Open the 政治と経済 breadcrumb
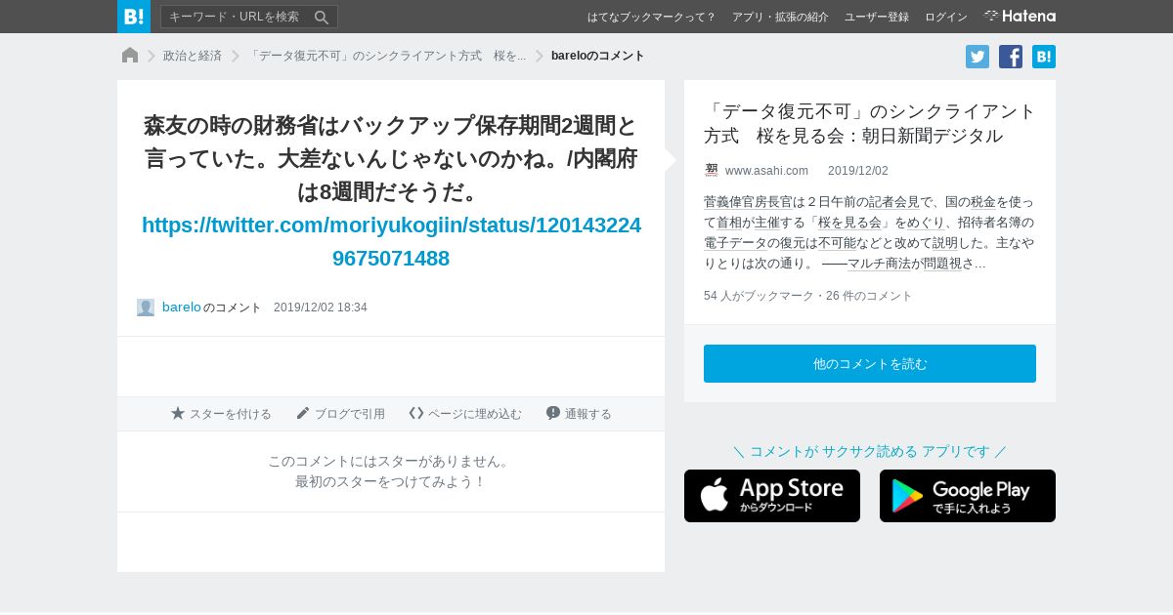 coord(193,56)
